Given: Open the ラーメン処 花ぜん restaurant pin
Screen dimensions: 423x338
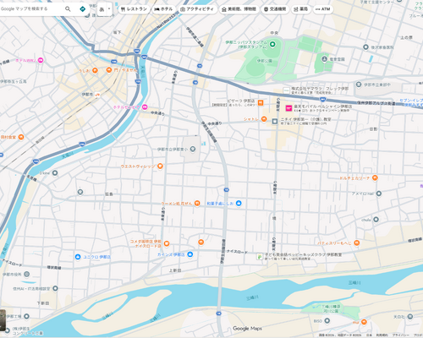Looking at the screenshot, I should point(197,203).
